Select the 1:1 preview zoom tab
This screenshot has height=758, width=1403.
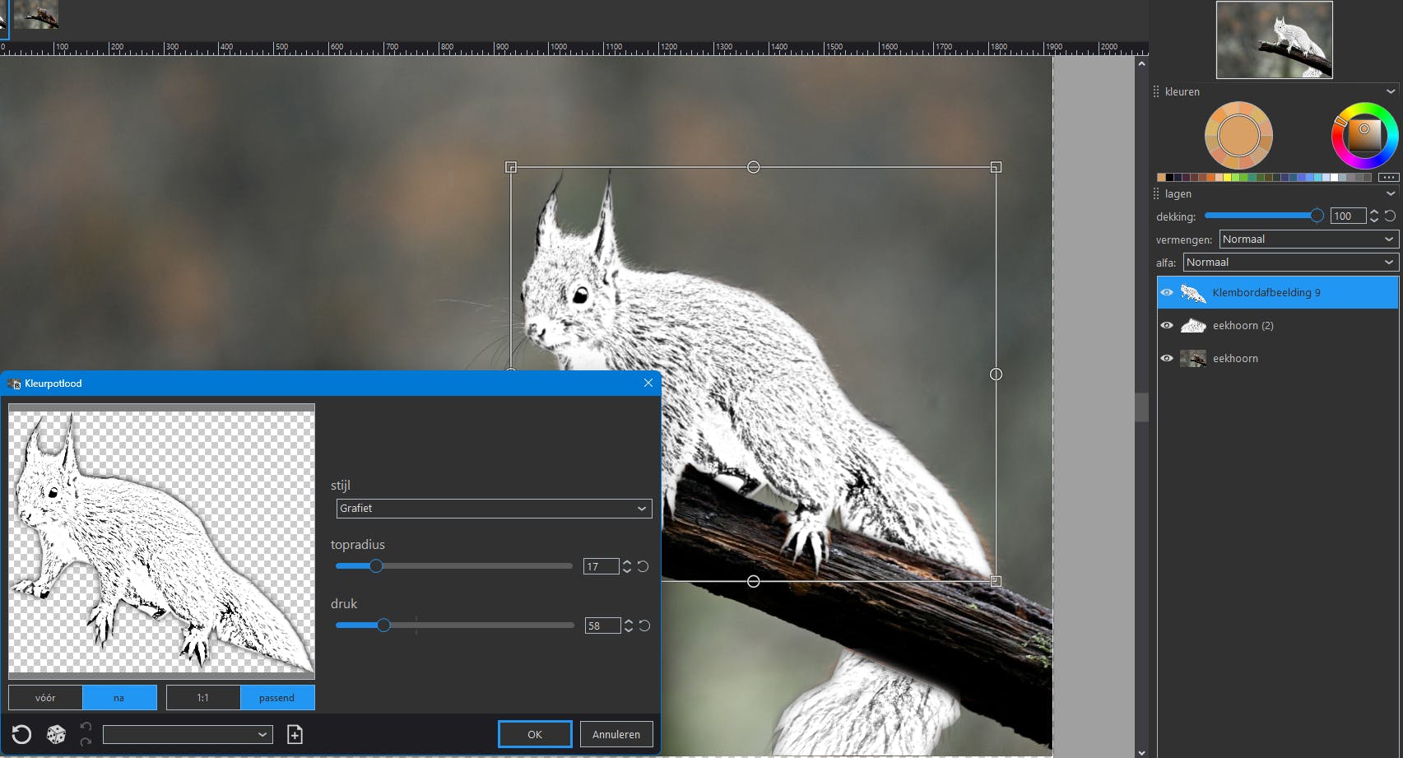click(202, 698)
